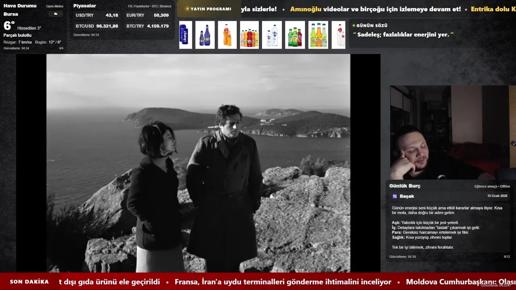Click the 'Hissedilen 3°' feels-like value
This screenshot has width=516, height=290.
tap(29, 28)
